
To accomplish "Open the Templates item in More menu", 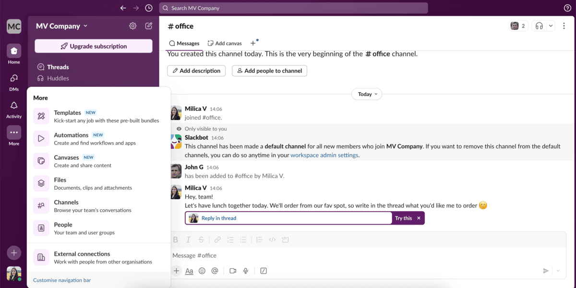I will coord(67,112).
